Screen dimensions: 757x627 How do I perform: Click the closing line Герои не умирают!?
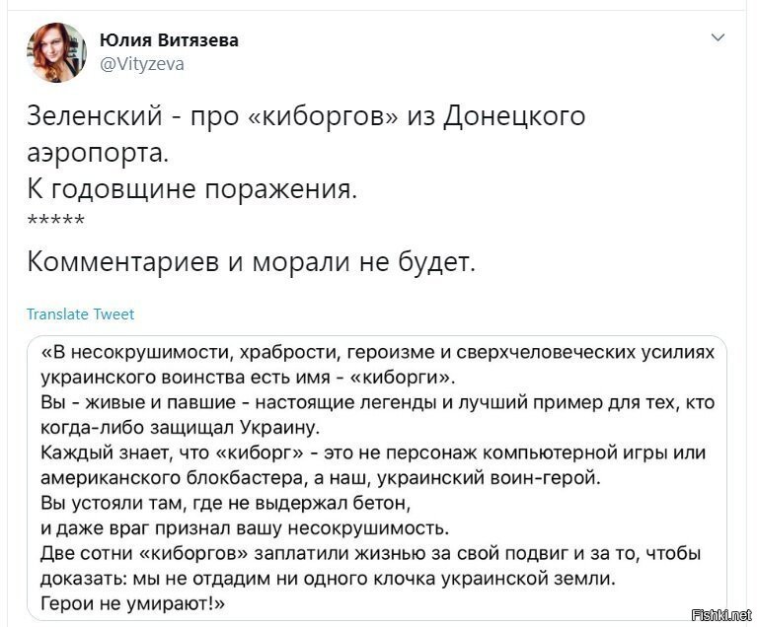pos(132,603)
